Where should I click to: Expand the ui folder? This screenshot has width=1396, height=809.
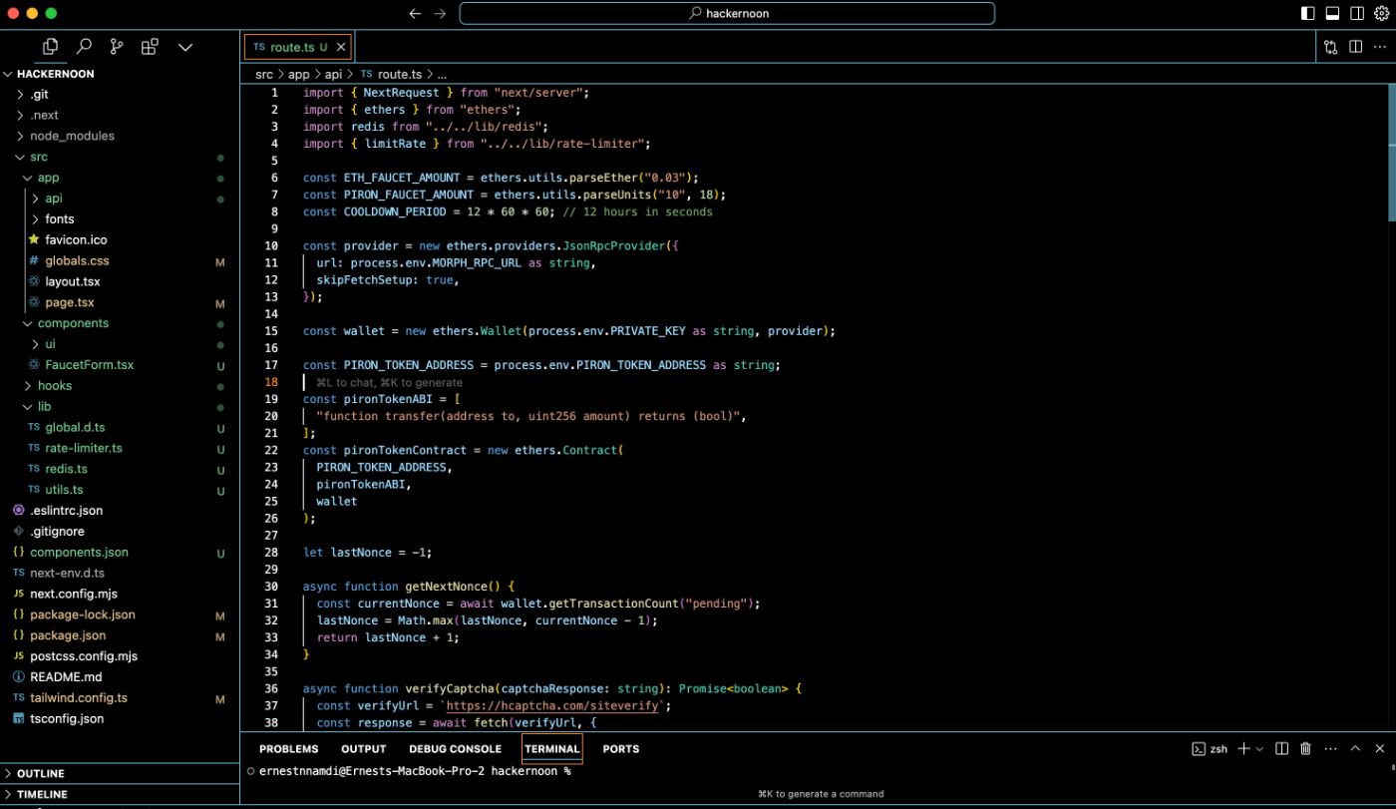pyautogui.click(x=120, y=344)
